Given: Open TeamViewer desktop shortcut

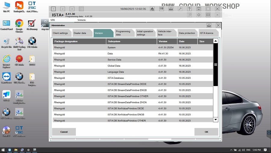Looking at the screenshot, I should (6, 78).
